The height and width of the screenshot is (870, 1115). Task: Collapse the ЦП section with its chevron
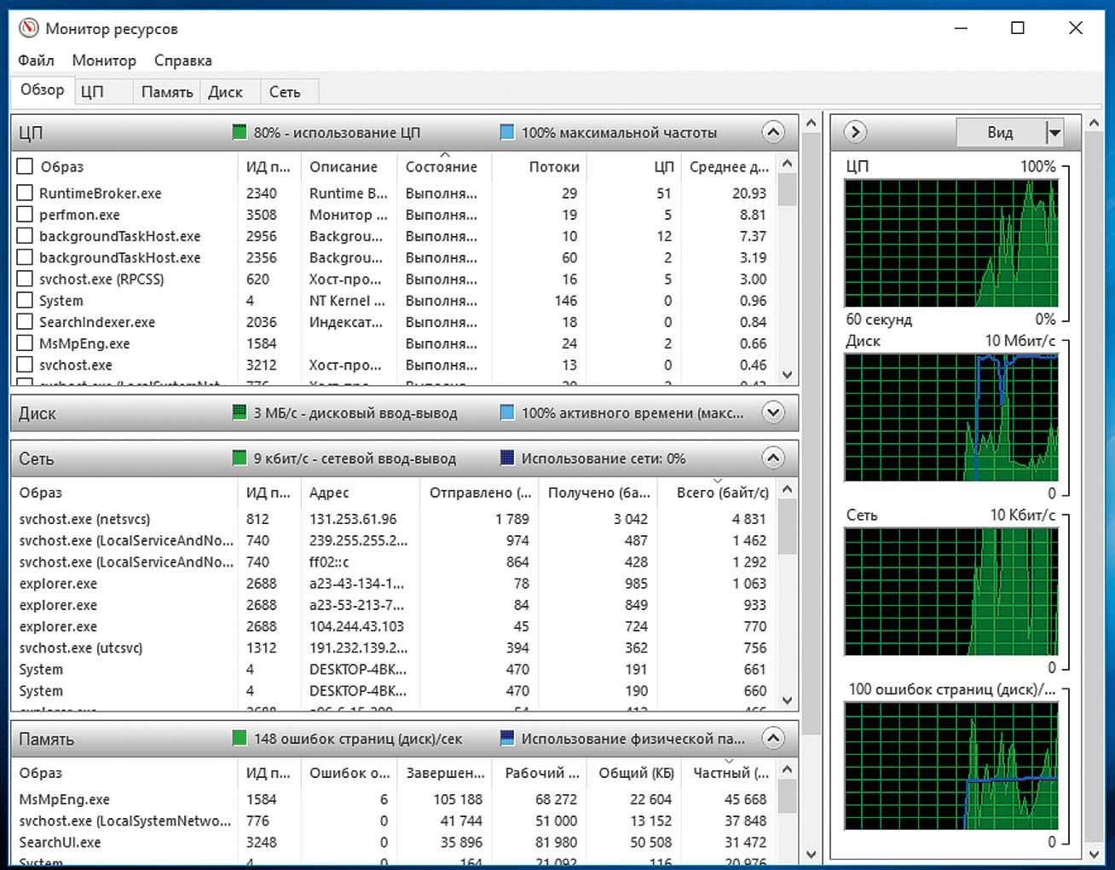pyautogui.click(x=772, y=132)
